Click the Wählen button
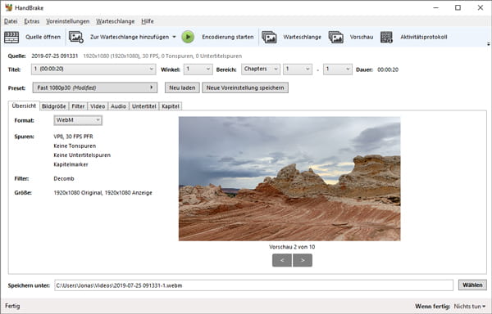 coord(472,285)
